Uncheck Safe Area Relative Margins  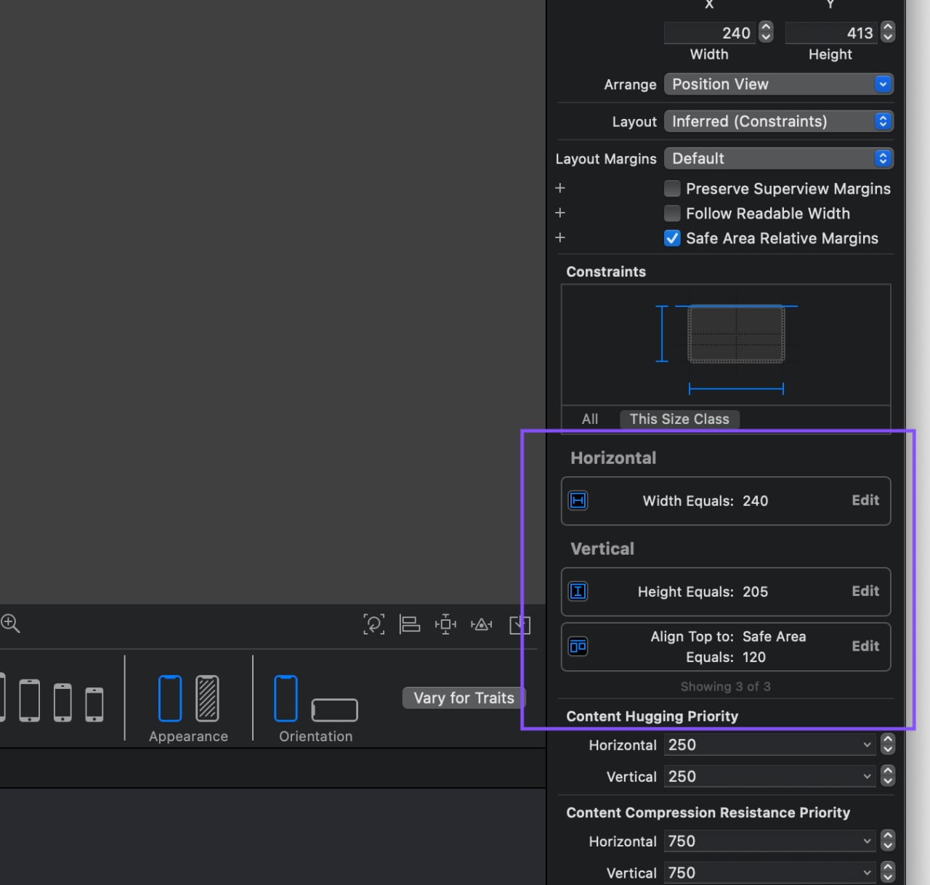pyautogui.click(x=673, y=238)
